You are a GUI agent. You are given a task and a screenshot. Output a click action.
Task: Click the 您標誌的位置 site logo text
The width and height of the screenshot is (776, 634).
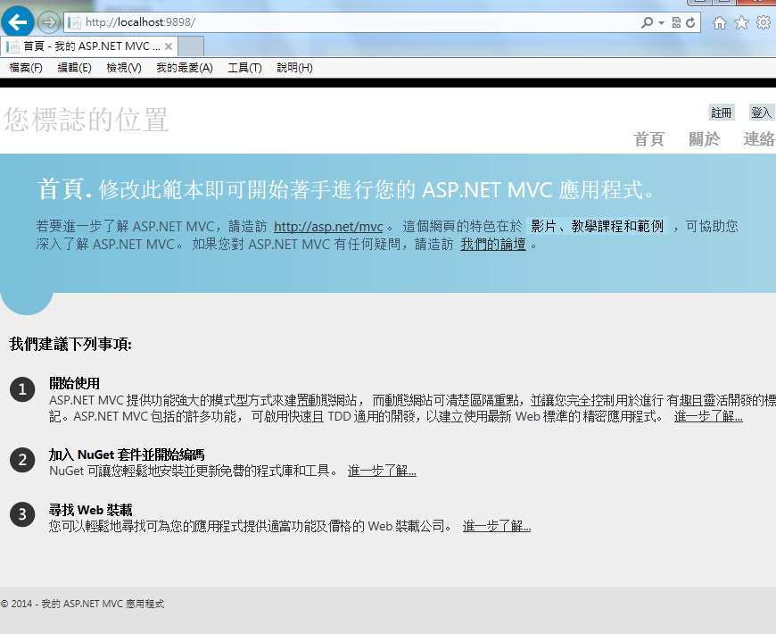pyautogui.click(x=87, y=120)
